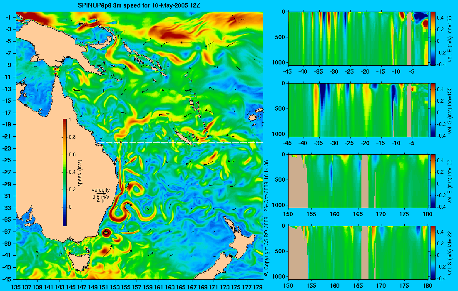Click the dark red circular eddy southeast of Australia

[106, 233]
